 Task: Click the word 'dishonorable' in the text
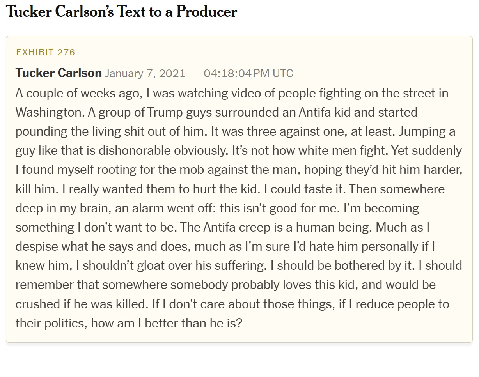(x=143, y=150)
